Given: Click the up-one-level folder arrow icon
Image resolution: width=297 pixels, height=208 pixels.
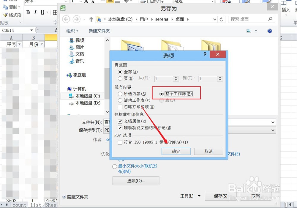Looking at the screenshot, I should tap(91, 19).
